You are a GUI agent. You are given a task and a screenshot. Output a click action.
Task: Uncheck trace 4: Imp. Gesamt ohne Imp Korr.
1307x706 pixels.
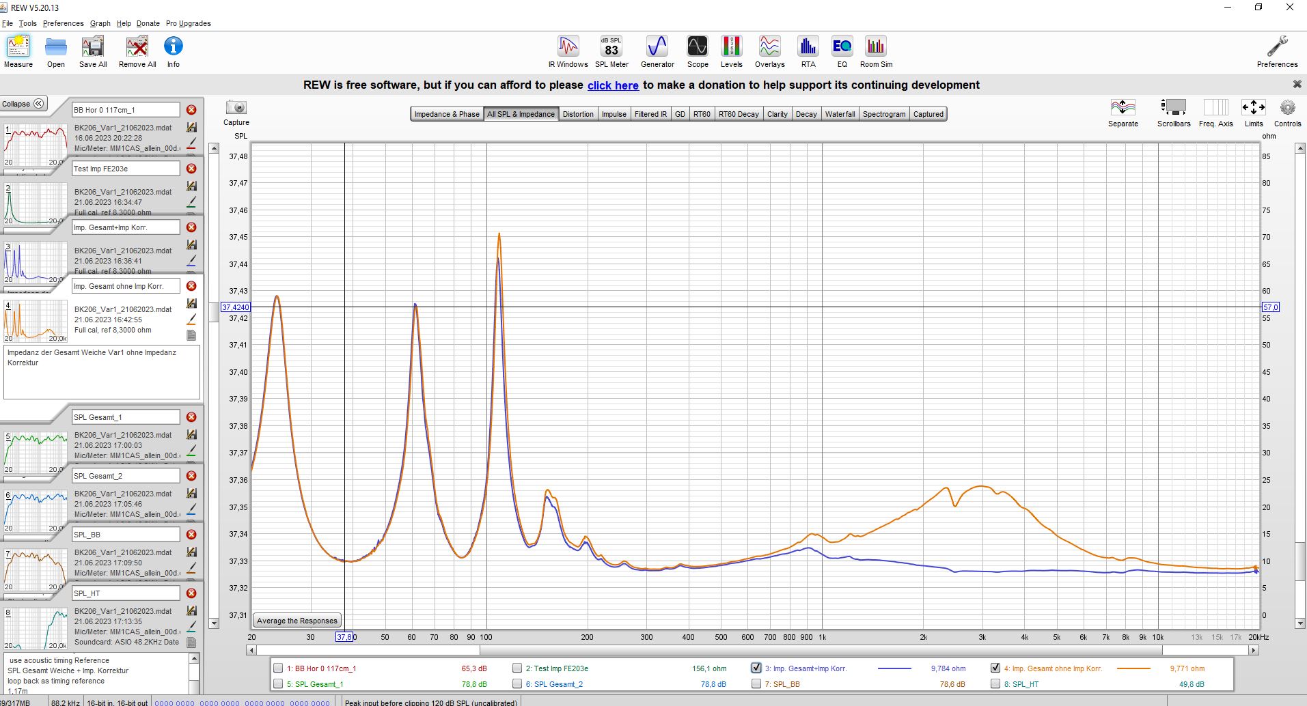[995, 668]
